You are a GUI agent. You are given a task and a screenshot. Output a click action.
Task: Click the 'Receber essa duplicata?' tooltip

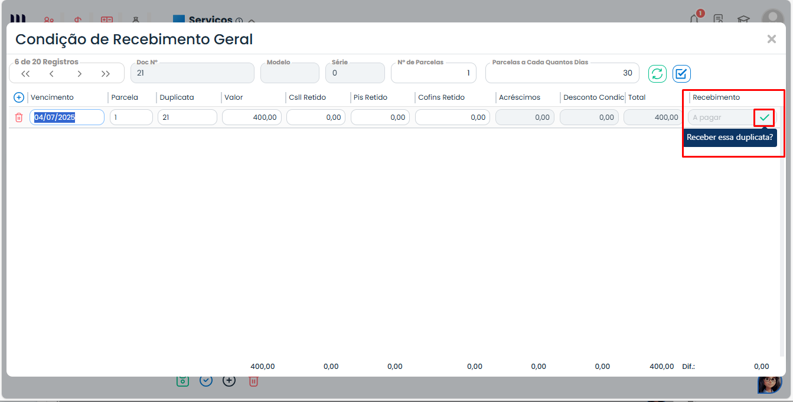730,137
